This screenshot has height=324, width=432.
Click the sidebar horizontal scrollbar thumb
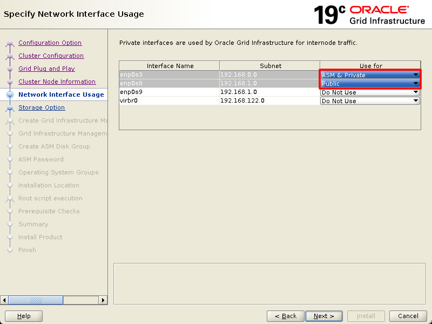(36, 300)
